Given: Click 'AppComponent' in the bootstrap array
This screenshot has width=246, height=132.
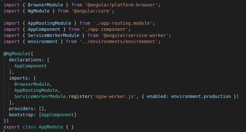Looking at the screenshot, I should pyautogui.click(x=57, y=115).
